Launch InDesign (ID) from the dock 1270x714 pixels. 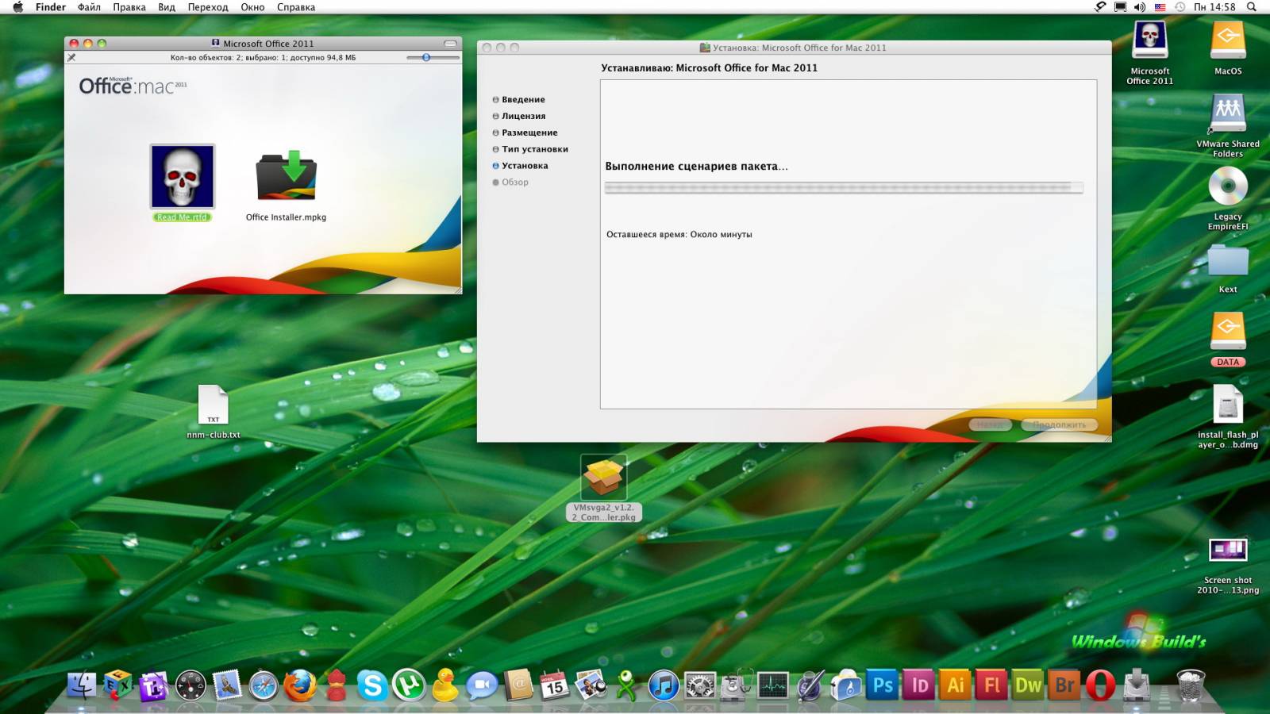[919, 685]
